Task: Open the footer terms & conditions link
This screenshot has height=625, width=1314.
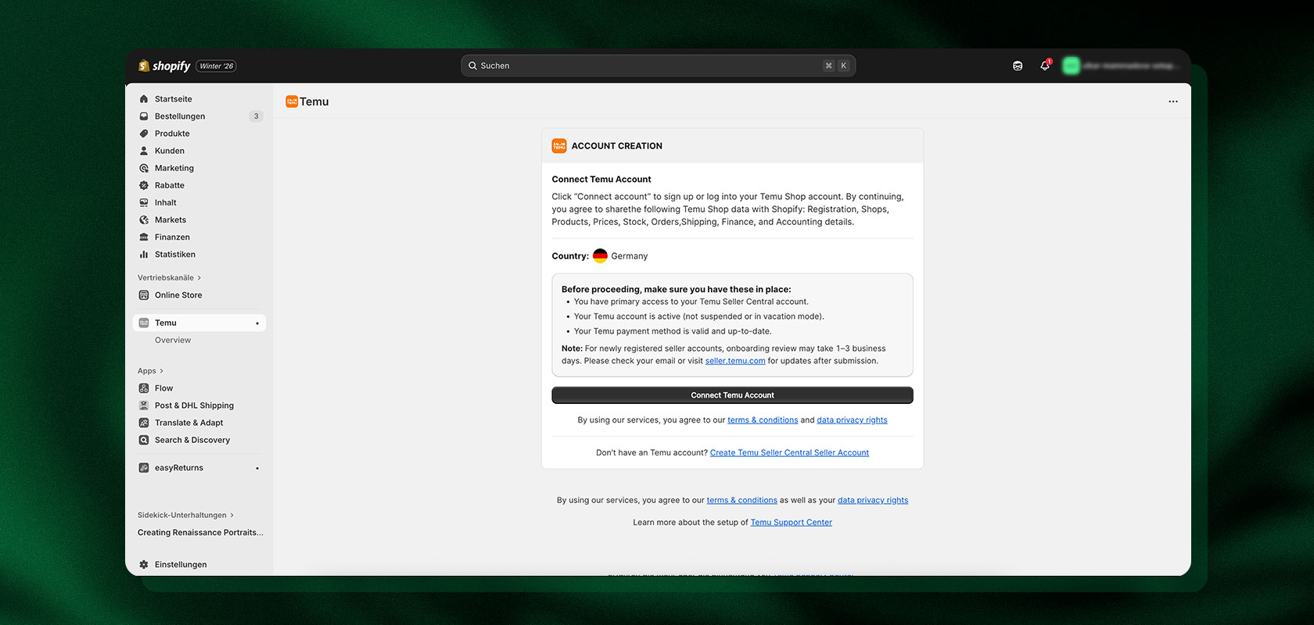Action: pos(741,501)
